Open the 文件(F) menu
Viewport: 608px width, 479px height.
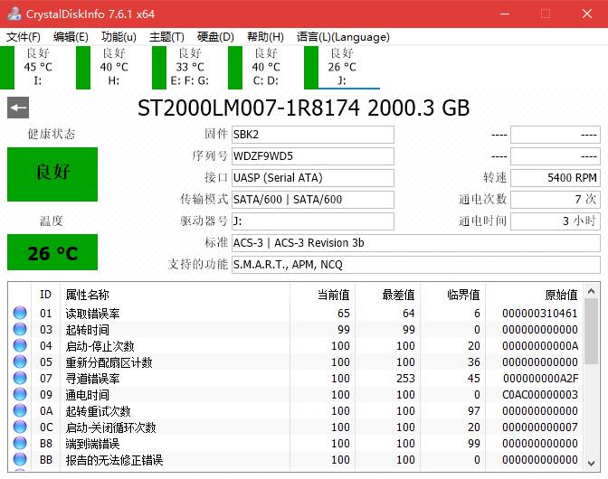point(24,37)
